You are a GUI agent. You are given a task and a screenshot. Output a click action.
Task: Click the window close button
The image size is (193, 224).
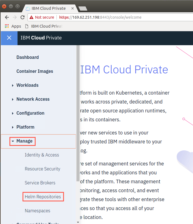click(4, 6)
